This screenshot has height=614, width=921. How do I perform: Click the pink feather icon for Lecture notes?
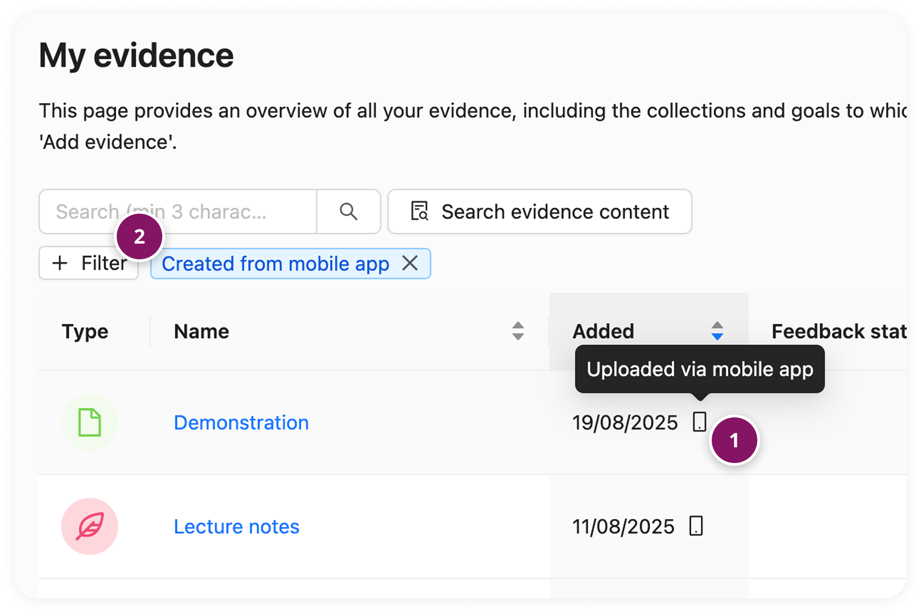point(90,526)
